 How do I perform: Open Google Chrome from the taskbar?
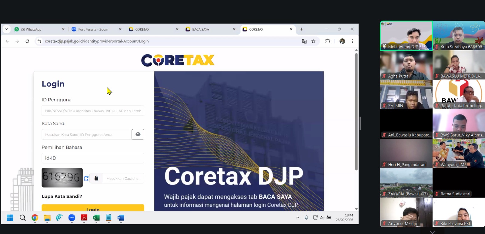tap(35, 218)
